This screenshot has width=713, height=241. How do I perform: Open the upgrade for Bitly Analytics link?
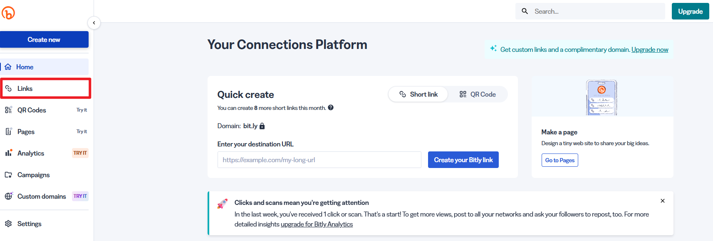tap(317, 224)
